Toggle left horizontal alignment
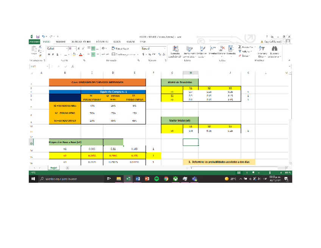This screenshot has width=321, height=248. click(89, 54)
